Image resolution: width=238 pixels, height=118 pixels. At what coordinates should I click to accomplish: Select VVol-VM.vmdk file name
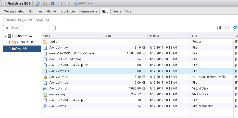(x=58, y=88)
